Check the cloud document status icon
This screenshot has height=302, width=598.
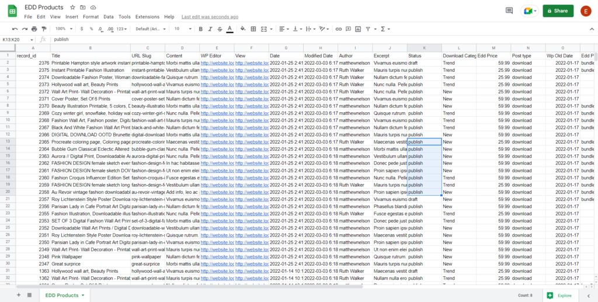93,7
